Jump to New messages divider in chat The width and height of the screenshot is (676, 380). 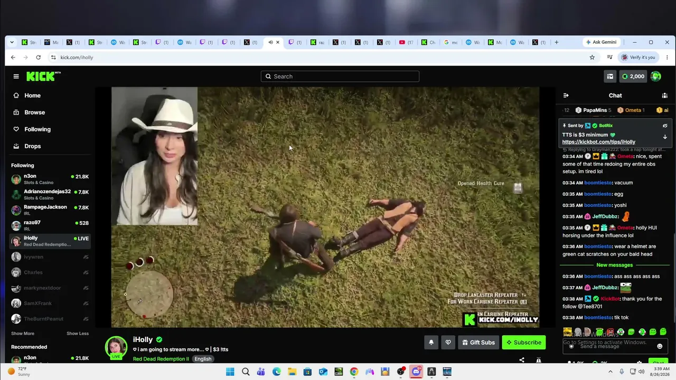[x=614, y=265]
